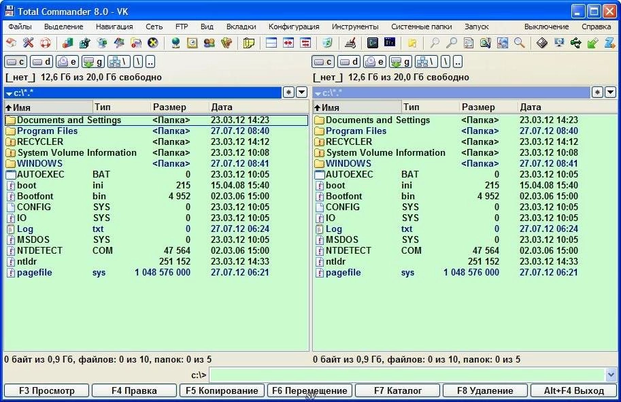Switch left panel to drive d
Screen dimensions: 621x402
point(41,62)
